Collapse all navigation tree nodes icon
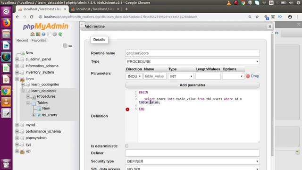The height and width of the screenshot is (170, 302). tap(65, 46)
